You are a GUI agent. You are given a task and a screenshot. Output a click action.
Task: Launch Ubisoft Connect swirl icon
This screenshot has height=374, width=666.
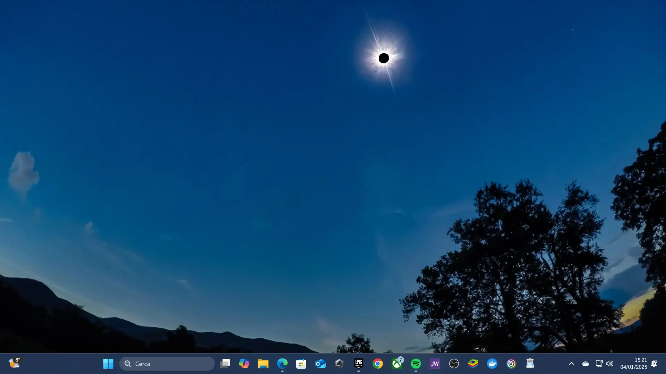click(511, 364)
